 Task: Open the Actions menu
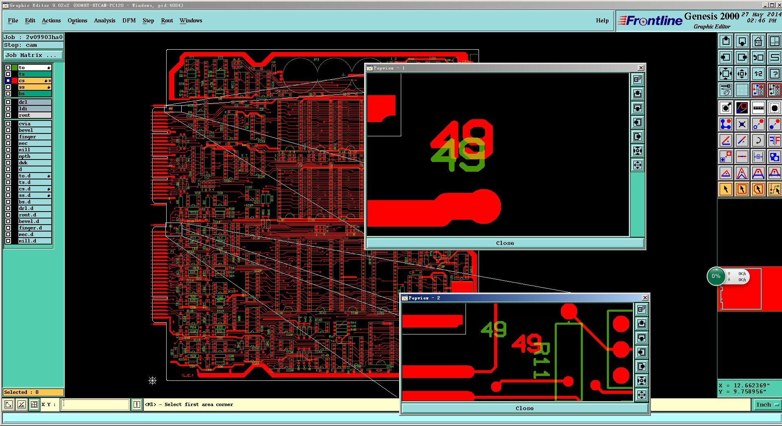tap(51, 21)
